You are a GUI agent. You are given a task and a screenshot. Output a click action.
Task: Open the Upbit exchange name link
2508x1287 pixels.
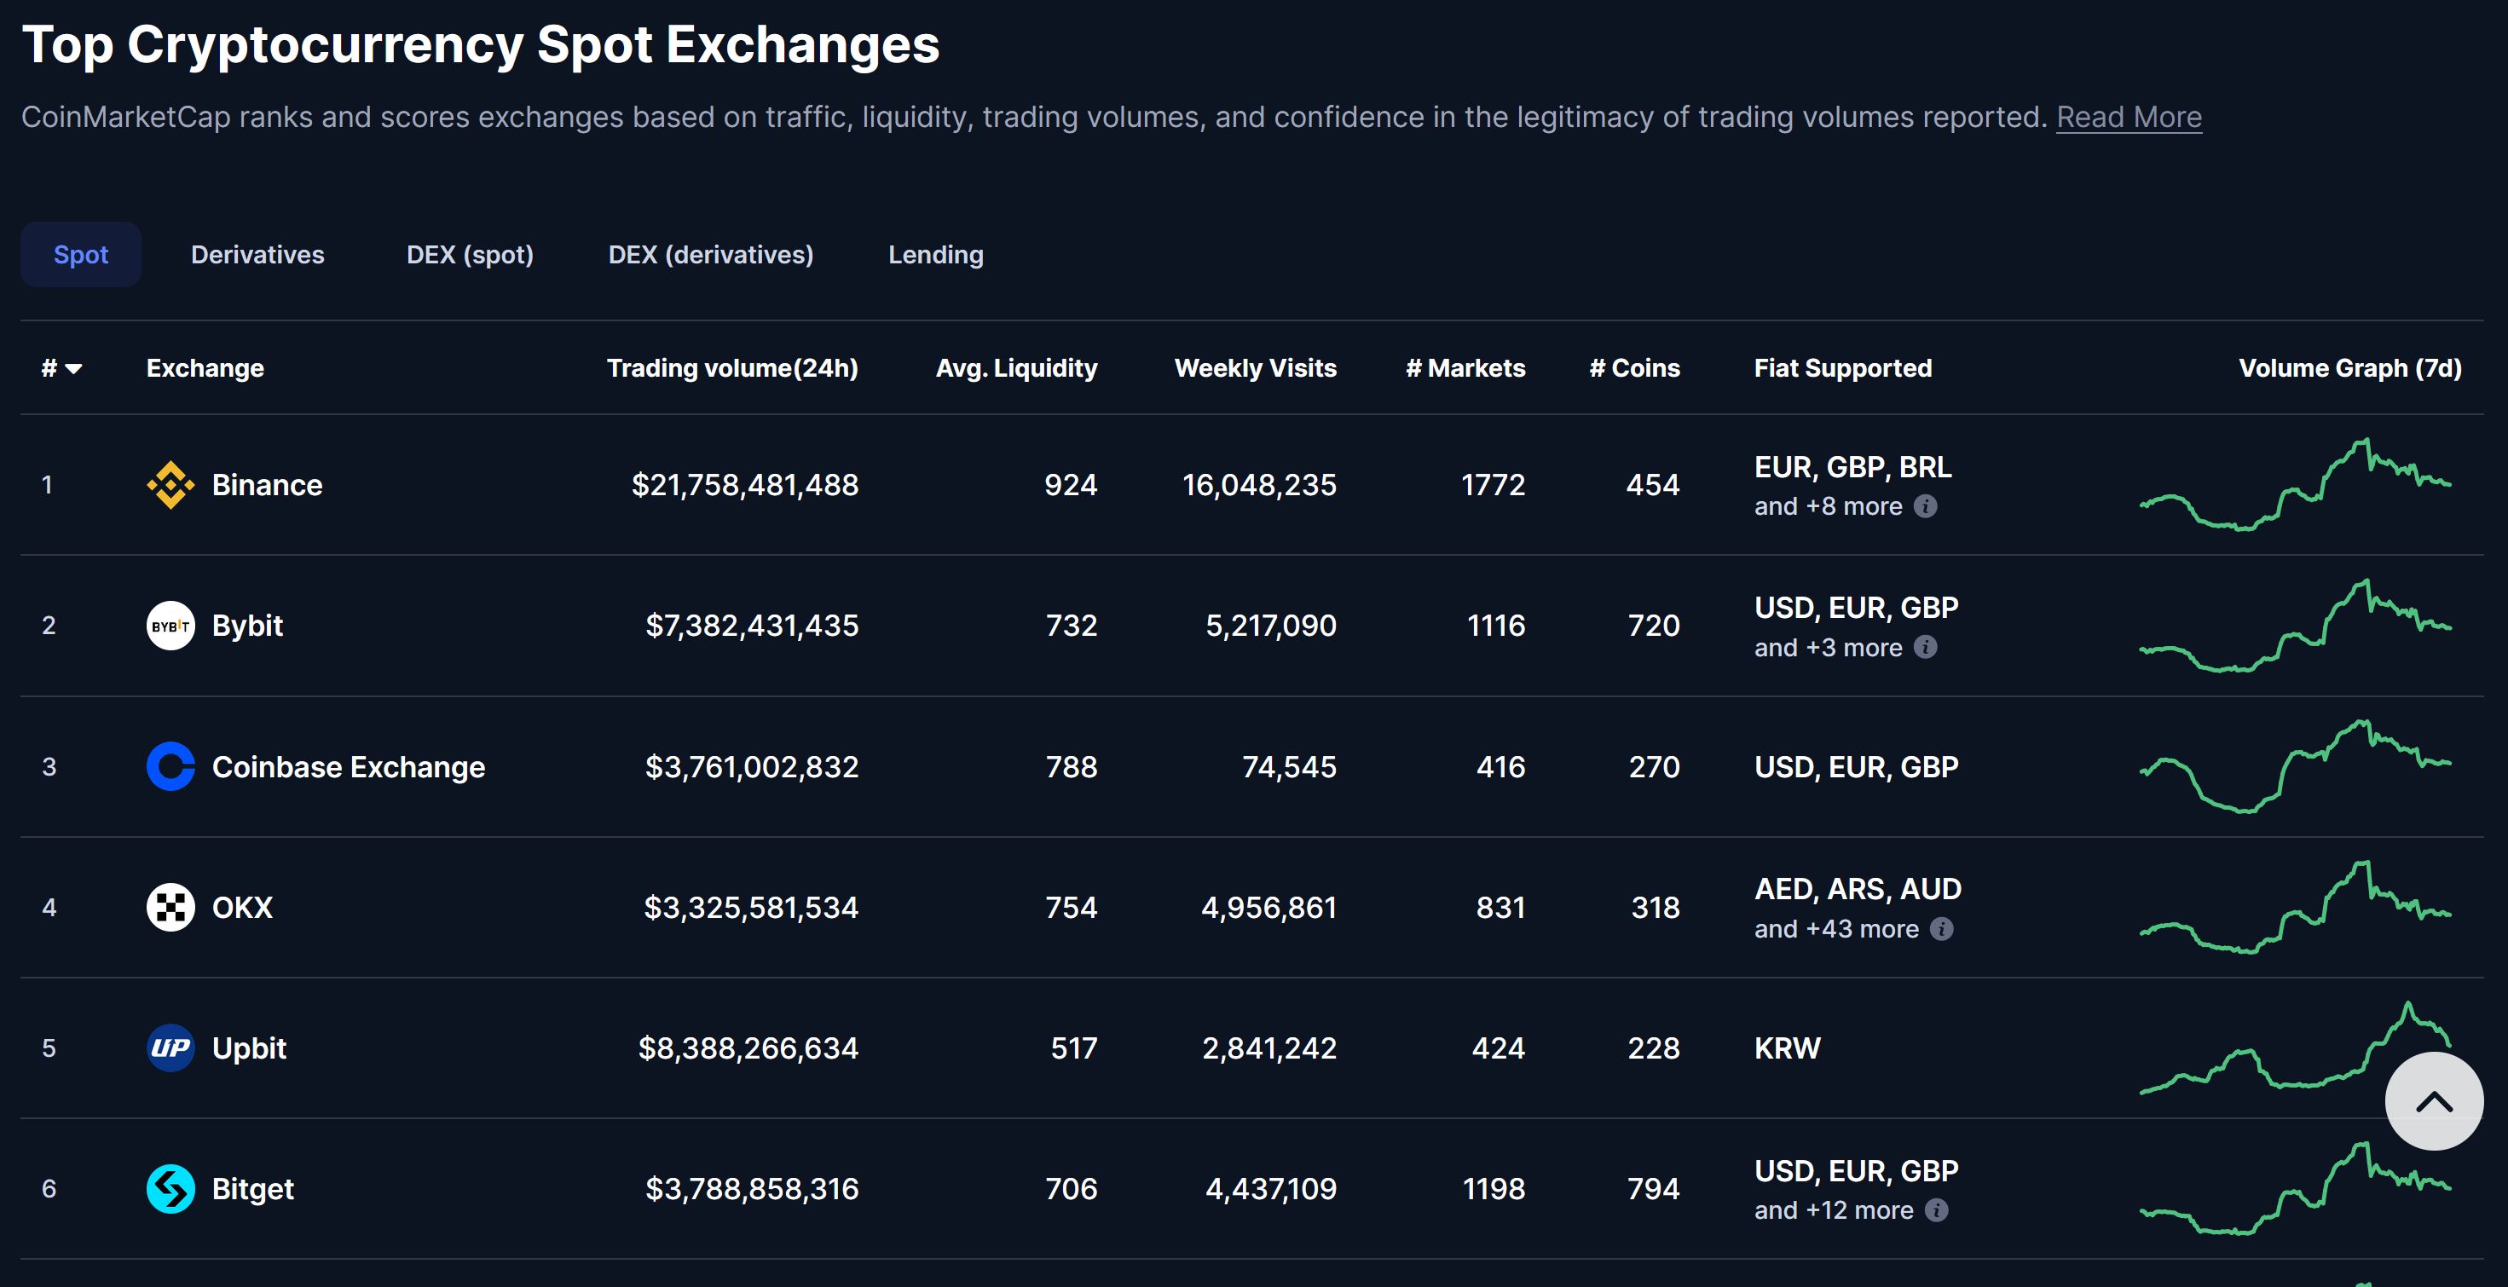pyautogui.click(x=249, y=1048)
